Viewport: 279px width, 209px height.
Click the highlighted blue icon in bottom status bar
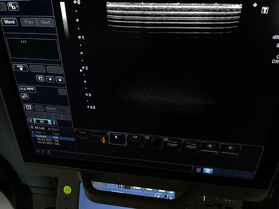pos(208,171)
